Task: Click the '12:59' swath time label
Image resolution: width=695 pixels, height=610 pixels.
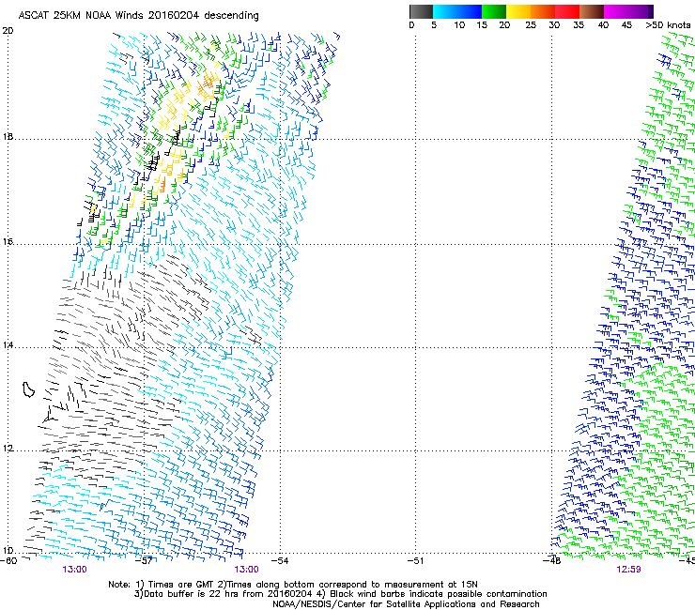Action: [x=628, y=570]
